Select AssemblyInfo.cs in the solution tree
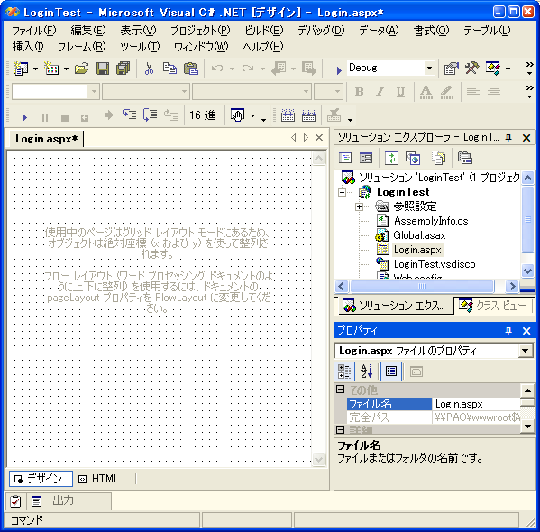540x532 pixels. [431, 221]
